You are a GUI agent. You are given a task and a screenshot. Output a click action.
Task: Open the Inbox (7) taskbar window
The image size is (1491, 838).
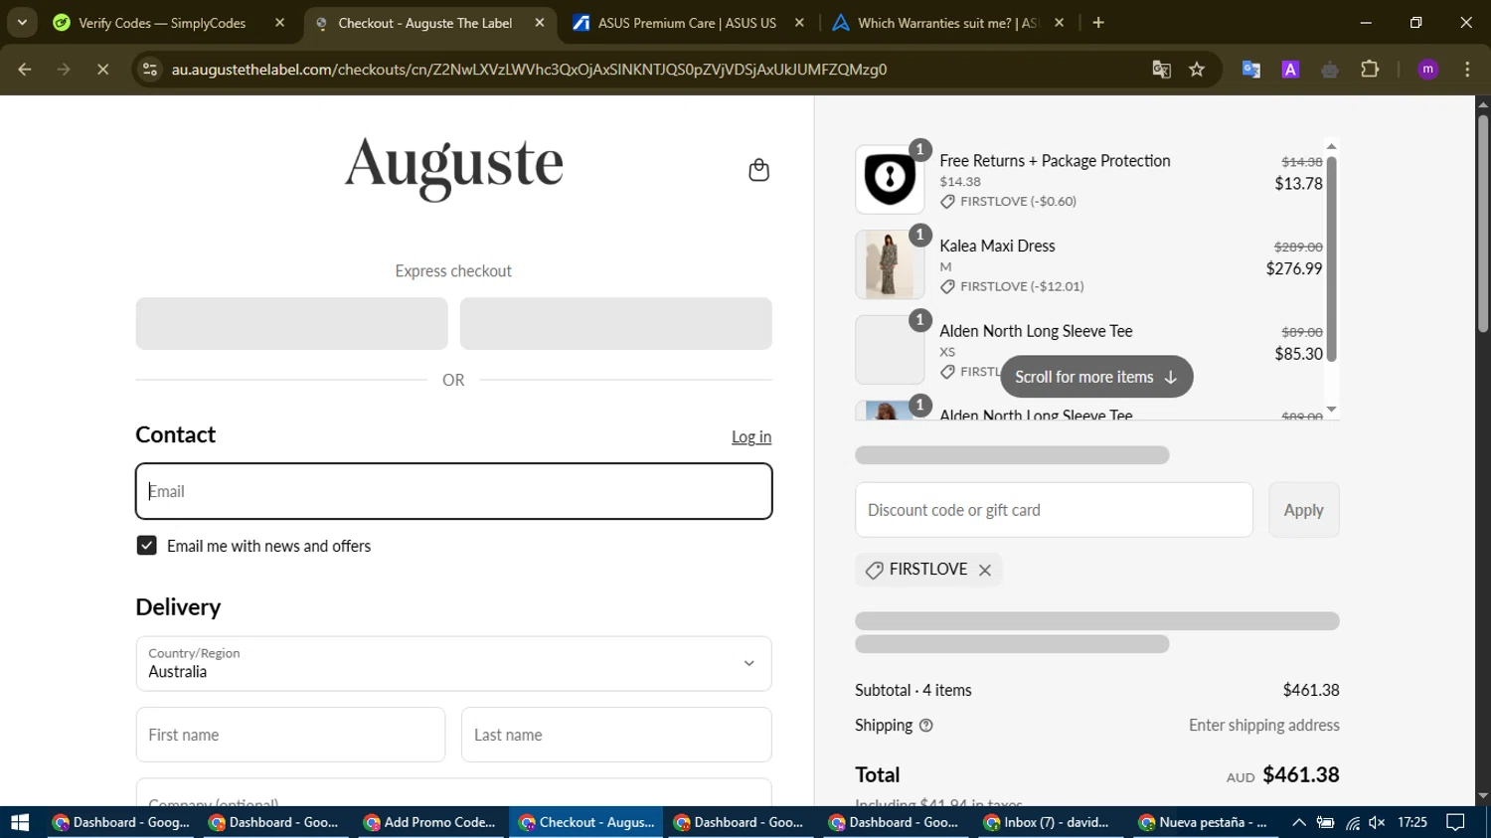[x=1049, y=822]
